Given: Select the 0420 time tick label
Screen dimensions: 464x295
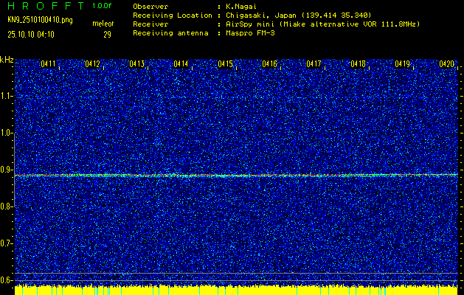Looking at the screenshot, I should (x=447, y=65).
